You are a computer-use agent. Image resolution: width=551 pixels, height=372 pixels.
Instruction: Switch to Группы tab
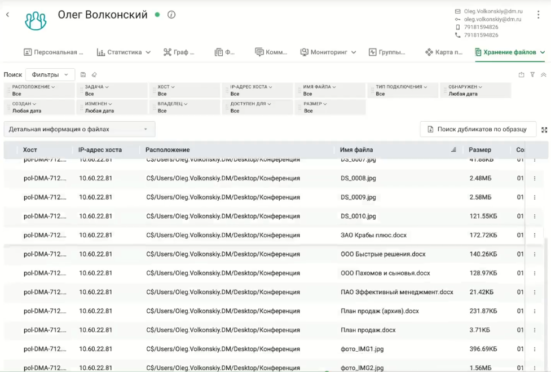click(387, 52)
